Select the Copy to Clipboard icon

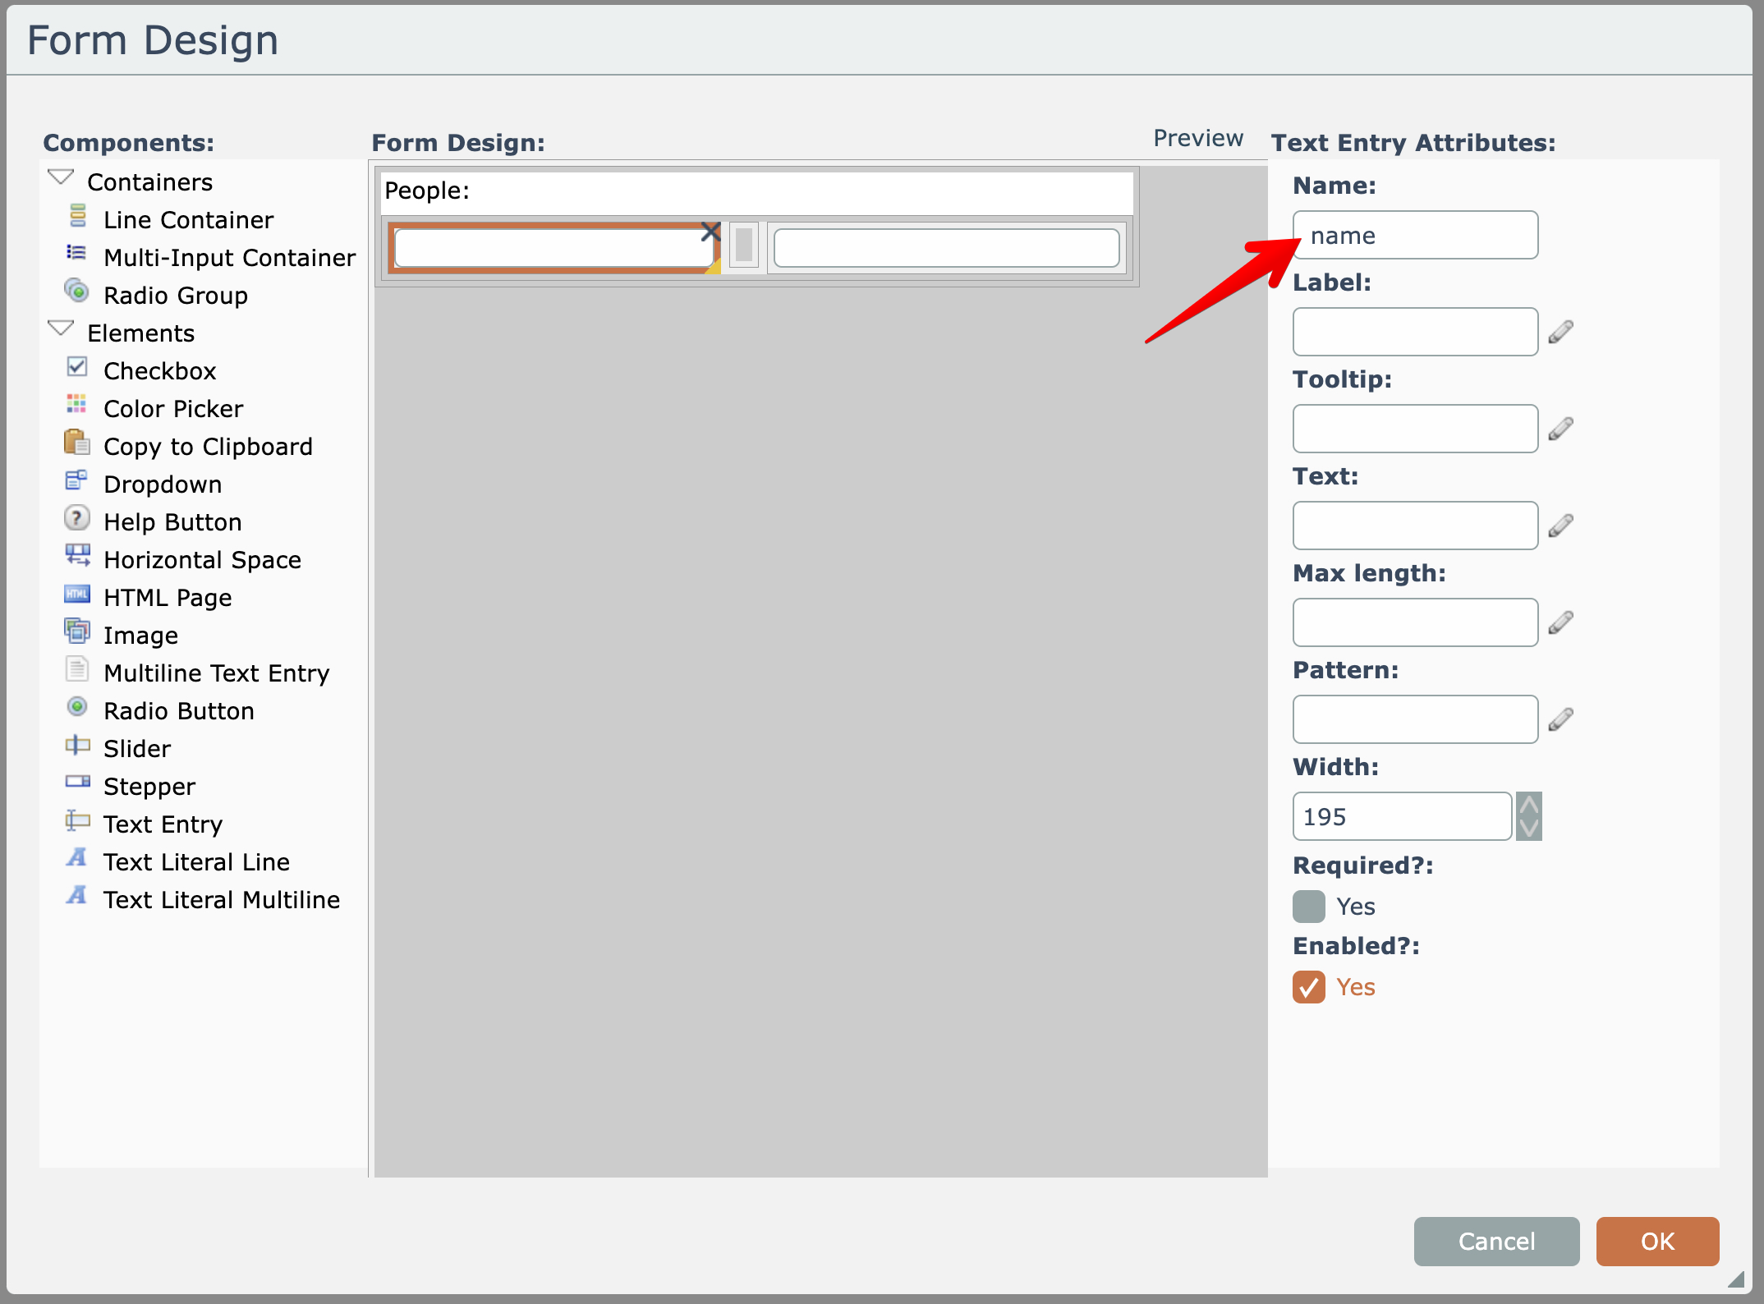[x=76, y=443]
